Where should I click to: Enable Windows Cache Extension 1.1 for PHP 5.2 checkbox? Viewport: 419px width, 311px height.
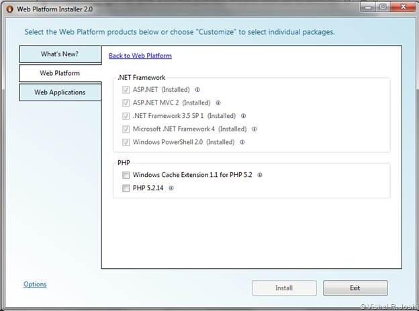[126, 176]
